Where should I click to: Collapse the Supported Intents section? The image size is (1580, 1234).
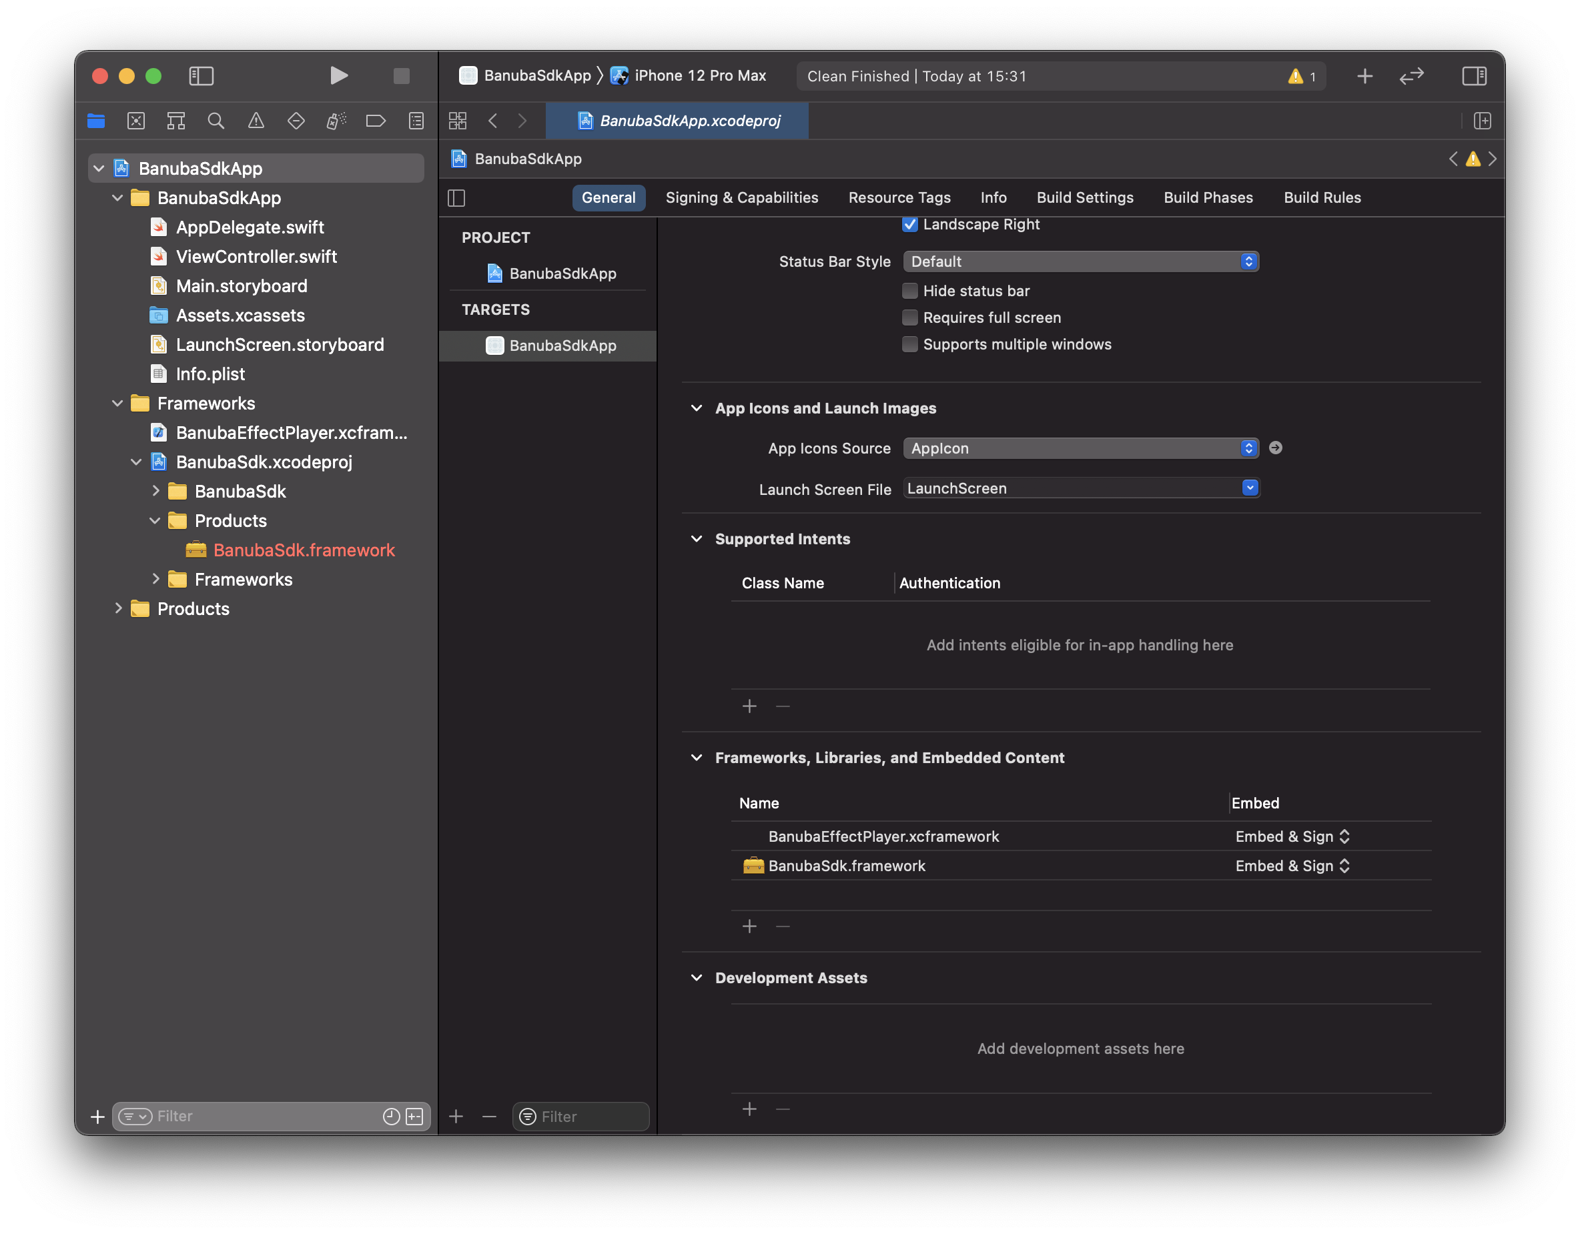point(697,539)
